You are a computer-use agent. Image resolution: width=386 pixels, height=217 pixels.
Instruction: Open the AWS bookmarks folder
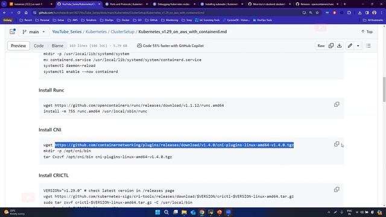[72, 20]
